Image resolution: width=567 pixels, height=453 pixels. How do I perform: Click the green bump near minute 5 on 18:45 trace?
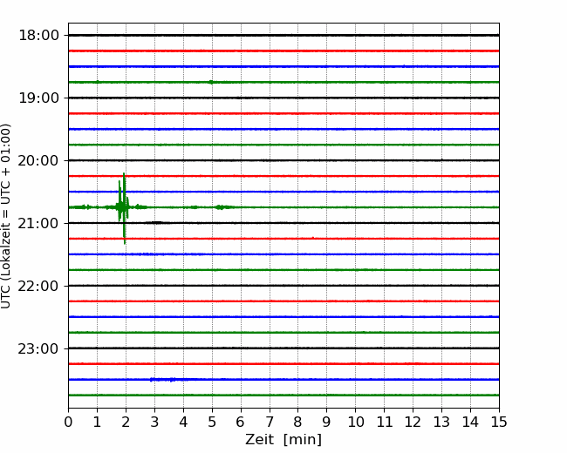211,82
